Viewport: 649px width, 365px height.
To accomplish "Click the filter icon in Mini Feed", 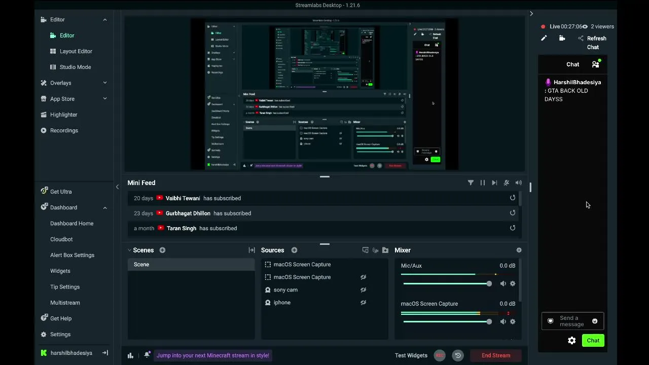I will (471, 182).
